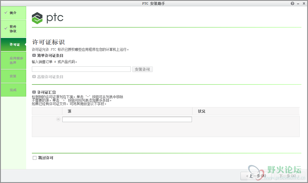Proceed with 下一步 button
308x183 pixels.
[x=290, y=176]
